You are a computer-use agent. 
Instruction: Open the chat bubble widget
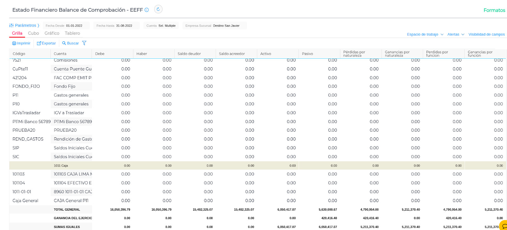tap(504, 226)
